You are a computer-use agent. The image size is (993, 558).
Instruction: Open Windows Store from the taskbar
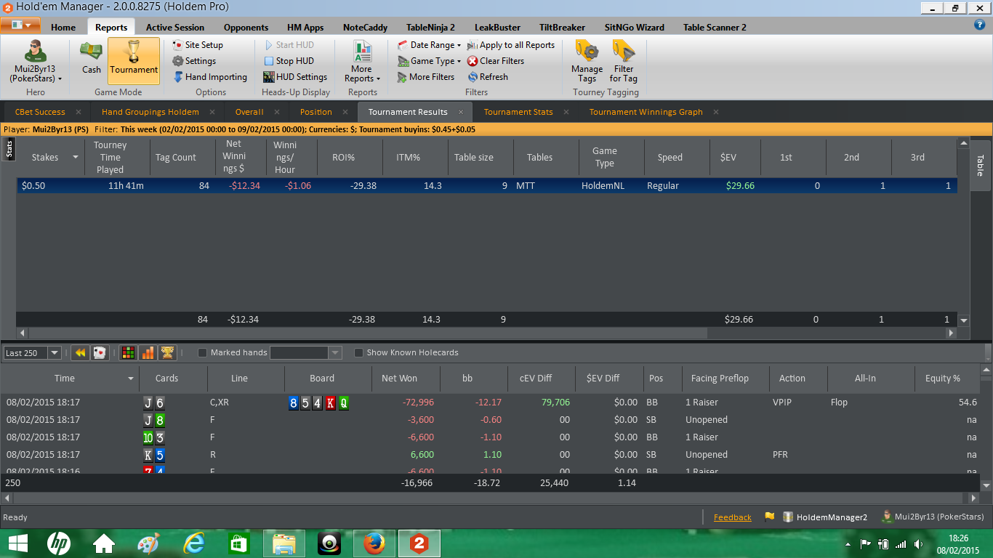238,543
